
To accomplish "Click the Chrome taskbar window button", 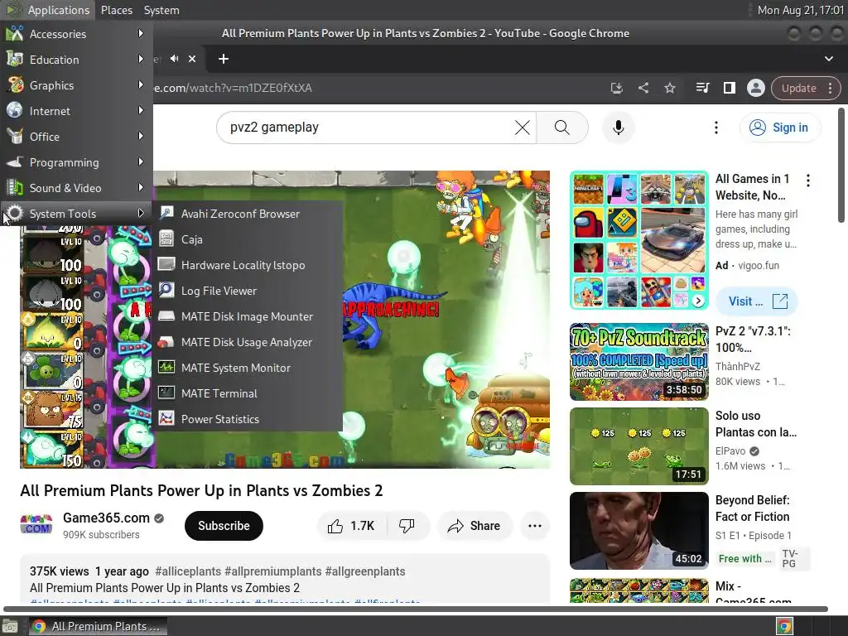I will click(x=98, y=626).
